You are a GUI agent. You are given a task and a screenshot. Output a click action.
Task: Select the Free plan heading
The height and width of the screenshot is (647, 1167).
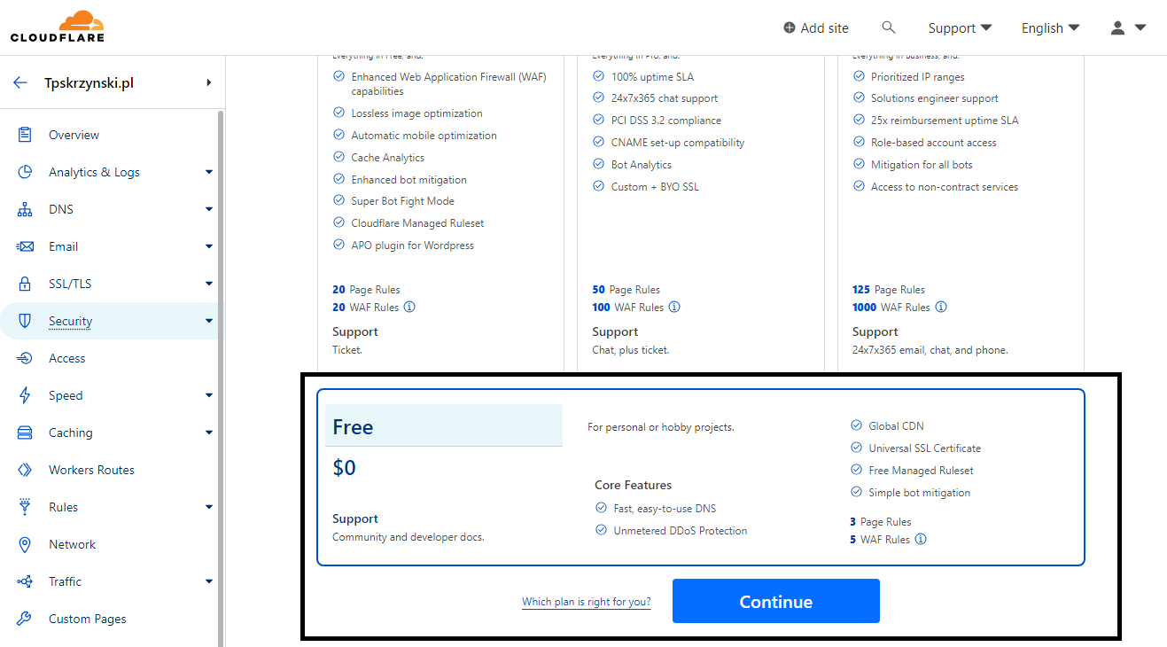[353, 426]
